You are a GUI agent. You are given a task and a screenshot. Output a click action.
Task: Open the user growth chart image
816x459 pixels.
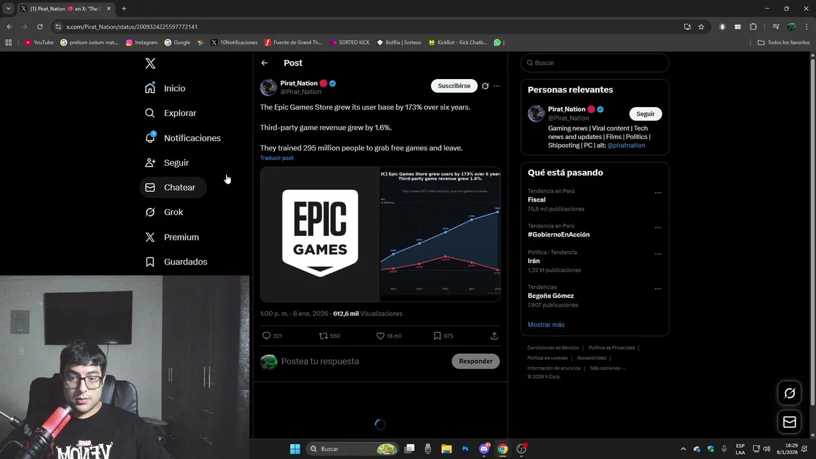(441, 234)
